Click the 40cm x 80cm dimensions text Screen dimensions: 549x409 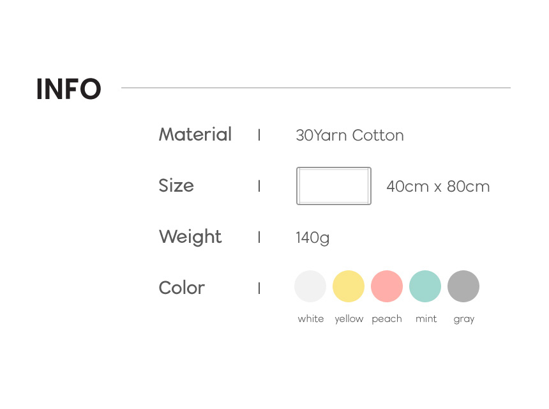click(438, 187)
